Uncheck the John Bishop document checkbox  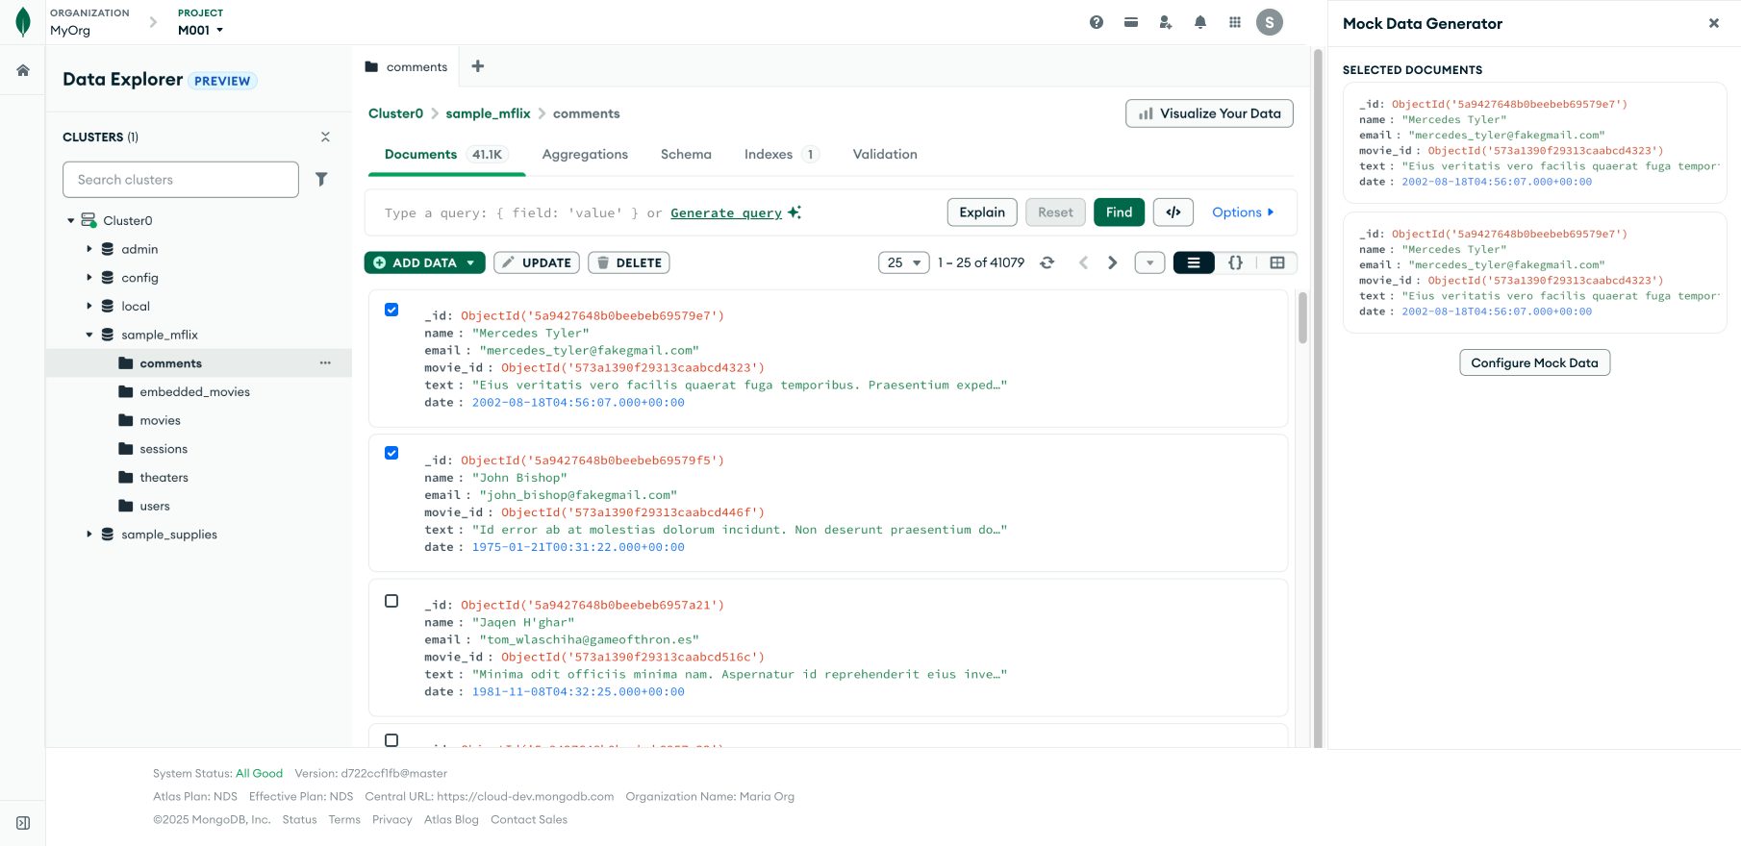coord(391,453)
